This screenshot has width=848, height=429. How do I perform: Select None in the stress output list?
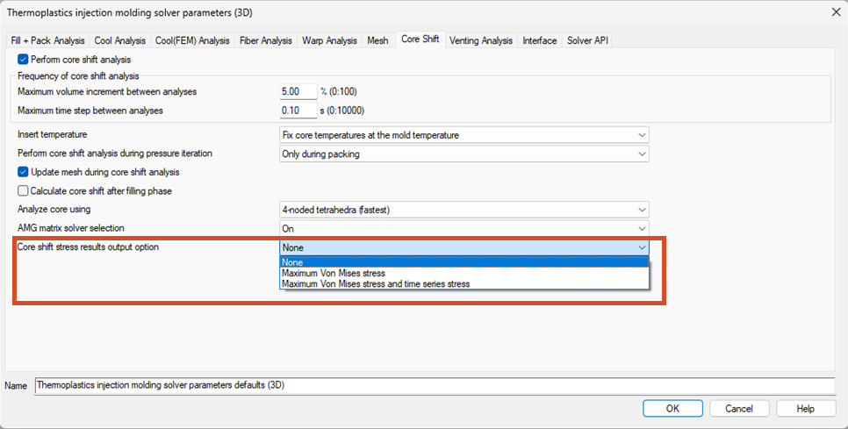[464, 262]
